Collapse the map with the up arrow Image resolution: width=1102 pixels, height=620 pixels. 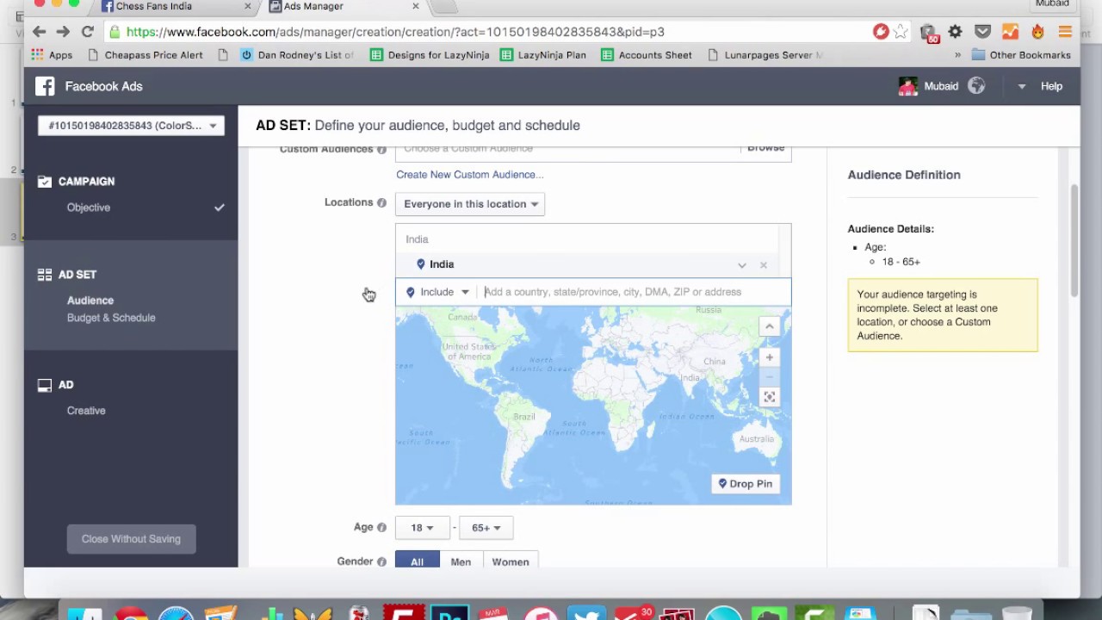[769, 326]
